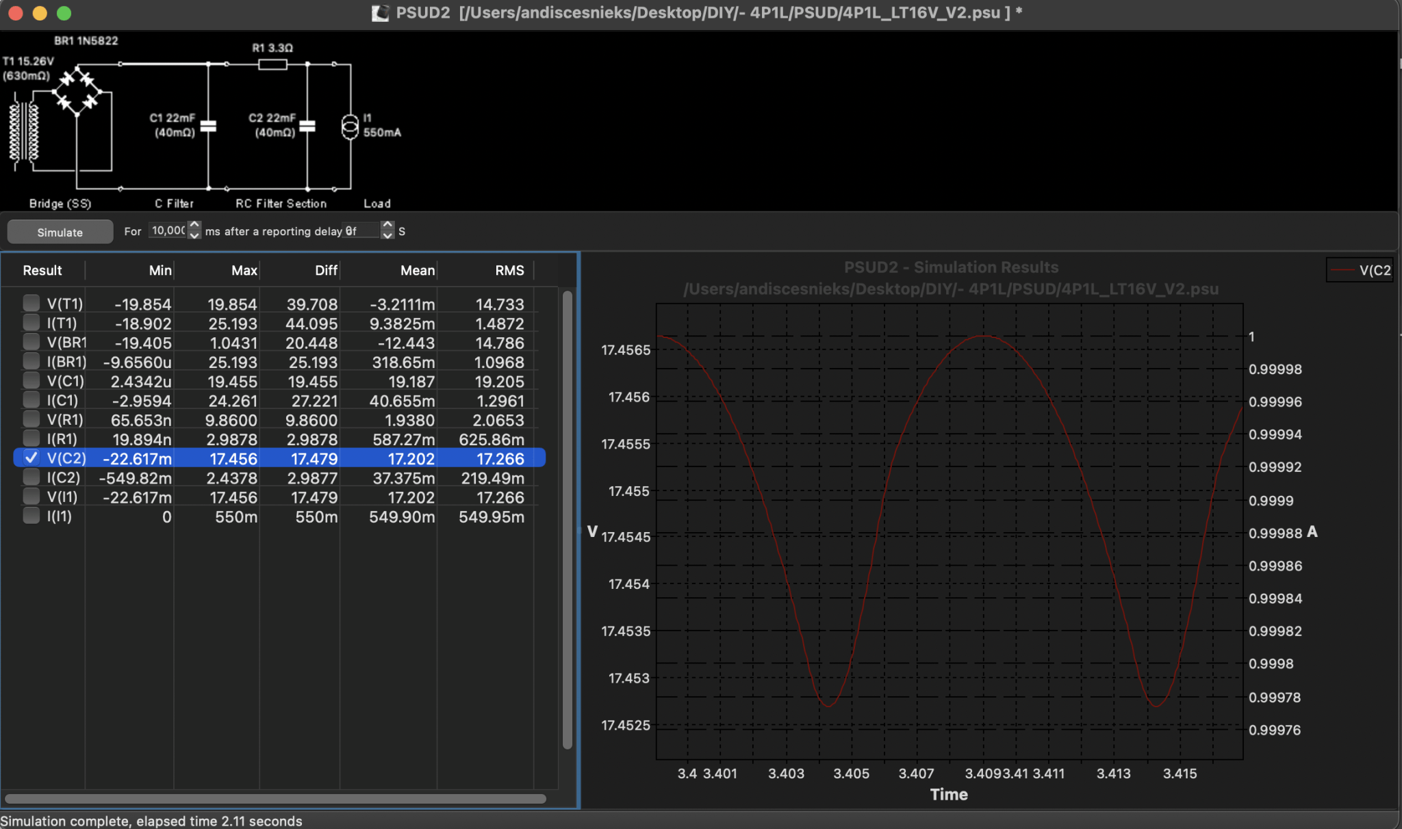Select the R1 3.3Ω resistor symbol
This screenshot has height=829, width=1402.
point(272,64)
